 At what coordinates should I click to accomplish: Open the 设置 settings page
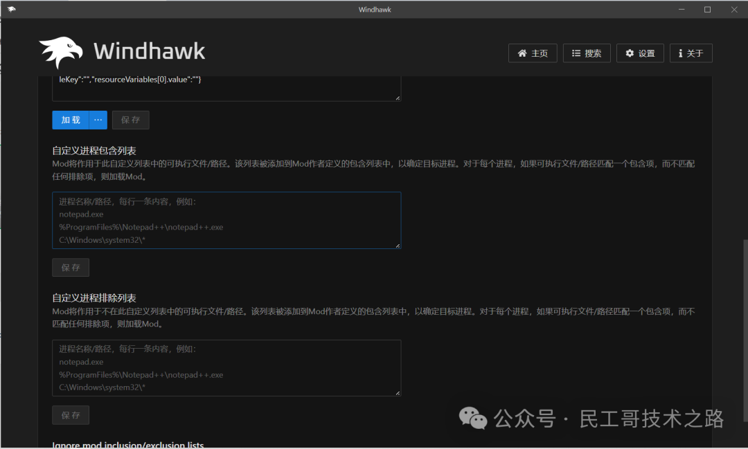pos(640,53)
